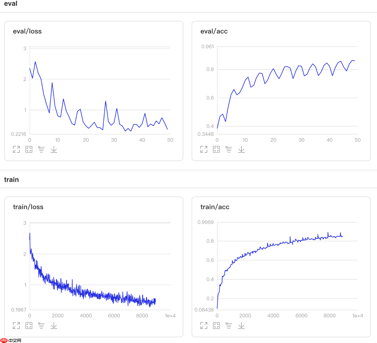Restore zoom on the eval/acc chart

216,149
